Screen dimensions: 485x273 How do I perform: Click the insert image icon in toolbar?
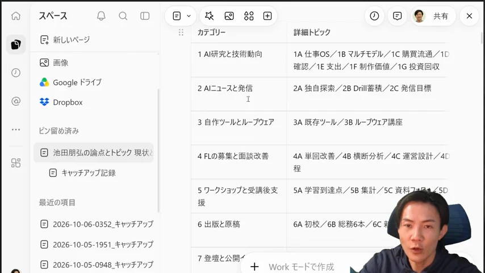click(x=229, y=16)
